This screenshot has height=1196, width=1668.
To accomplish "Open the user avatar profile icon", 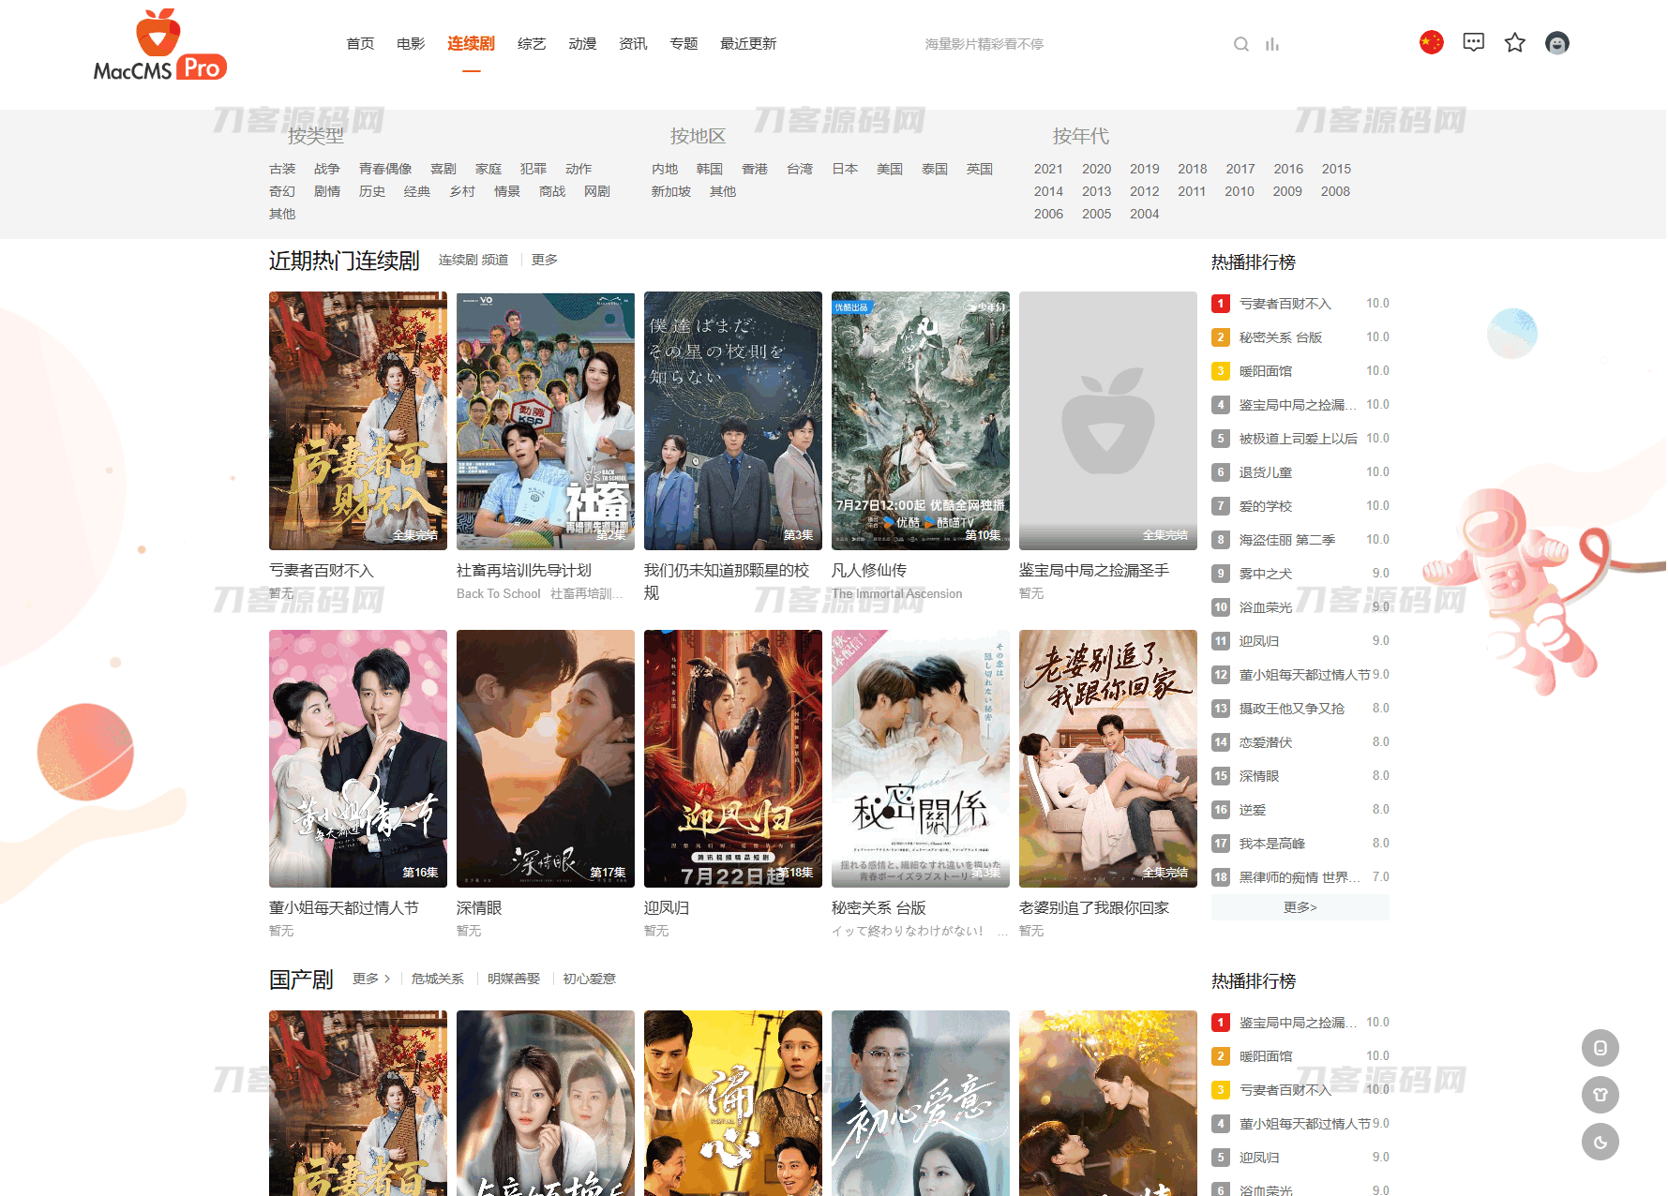I will (1556, 42).
